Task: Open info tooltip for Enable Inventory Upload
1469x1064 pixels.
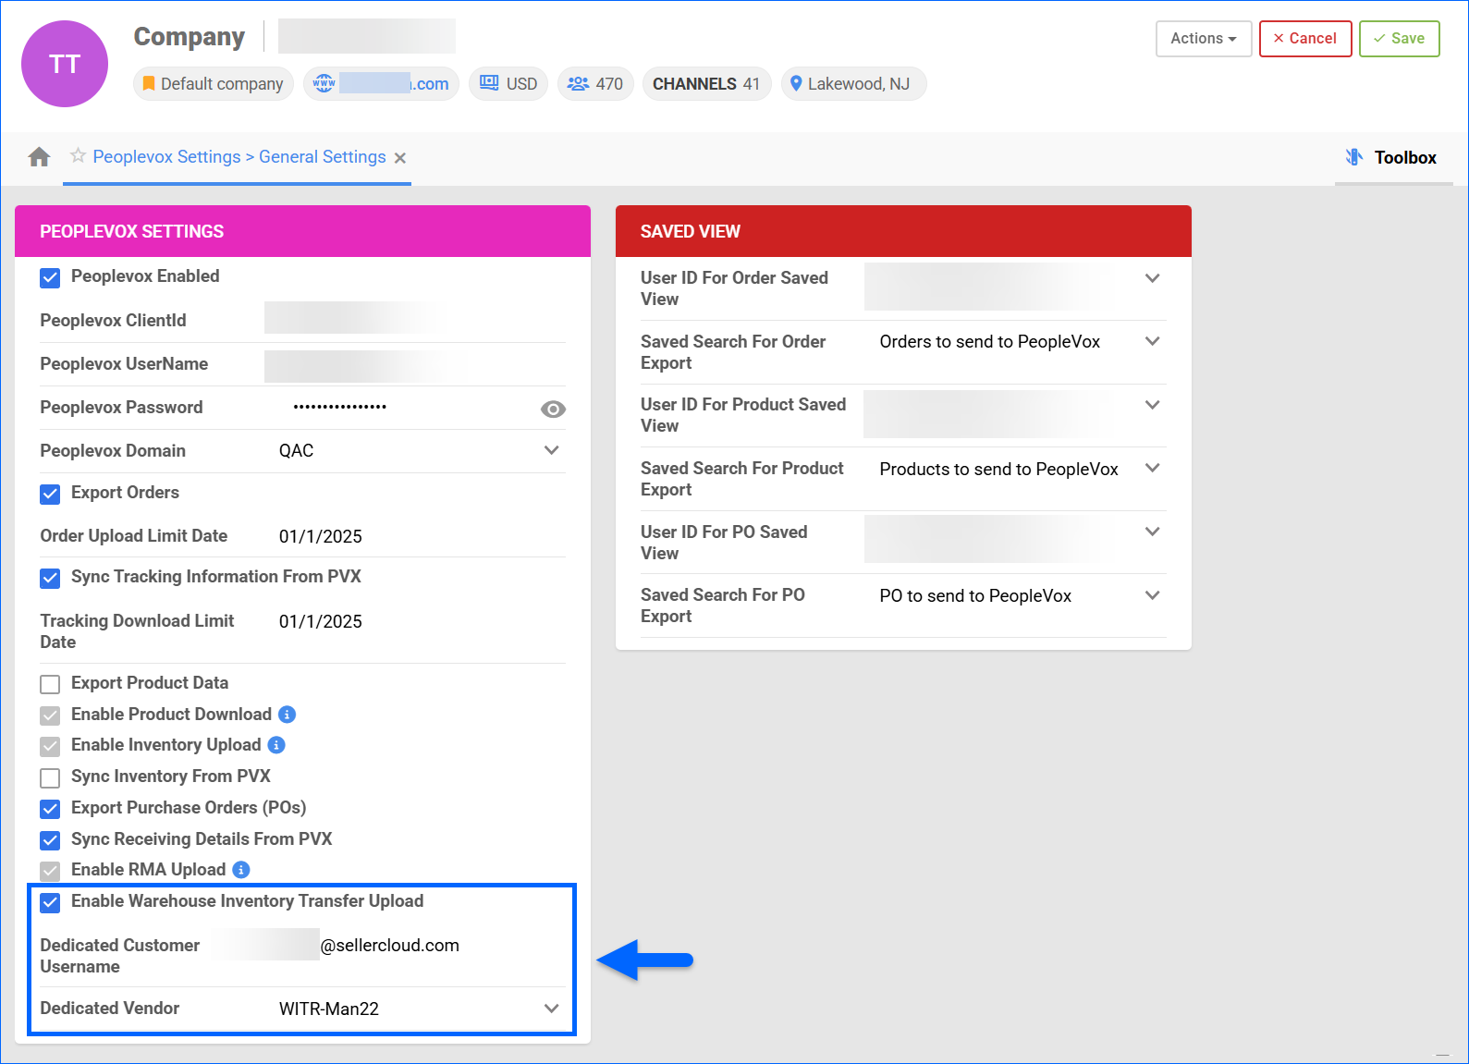Action: click(x=276, y=745)
